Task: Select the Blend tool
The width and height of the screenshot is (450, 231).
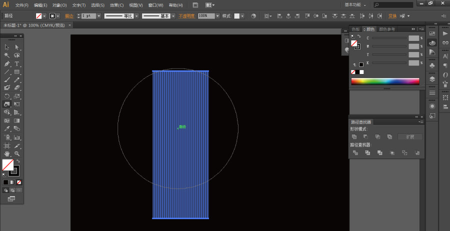Action: pos(16,128)
